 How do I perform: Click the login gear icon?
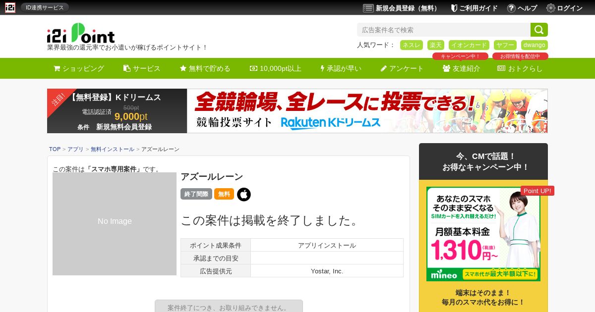point(551,8)
